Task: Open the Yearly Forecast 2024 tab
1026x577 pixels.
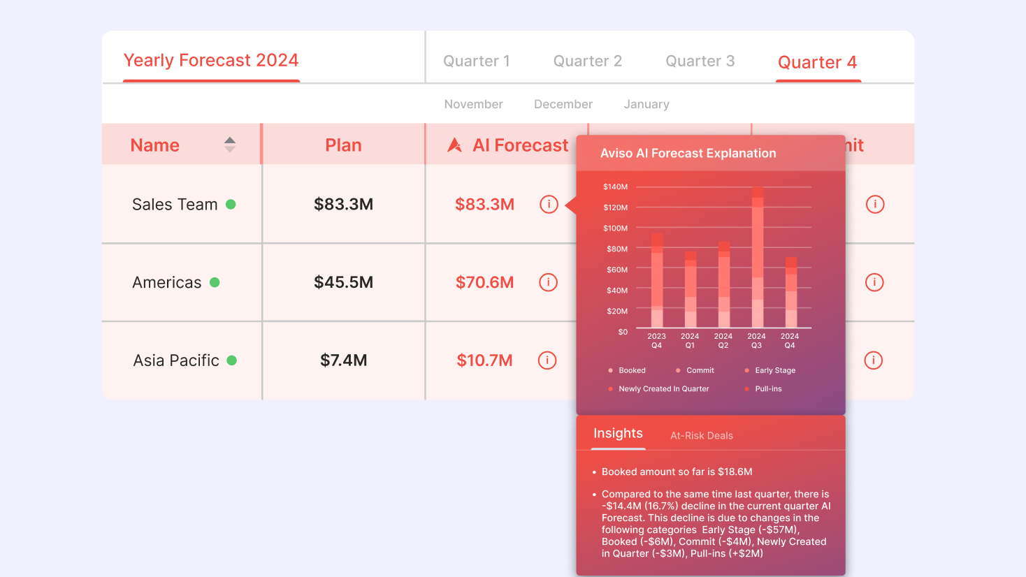Action: 211,61
